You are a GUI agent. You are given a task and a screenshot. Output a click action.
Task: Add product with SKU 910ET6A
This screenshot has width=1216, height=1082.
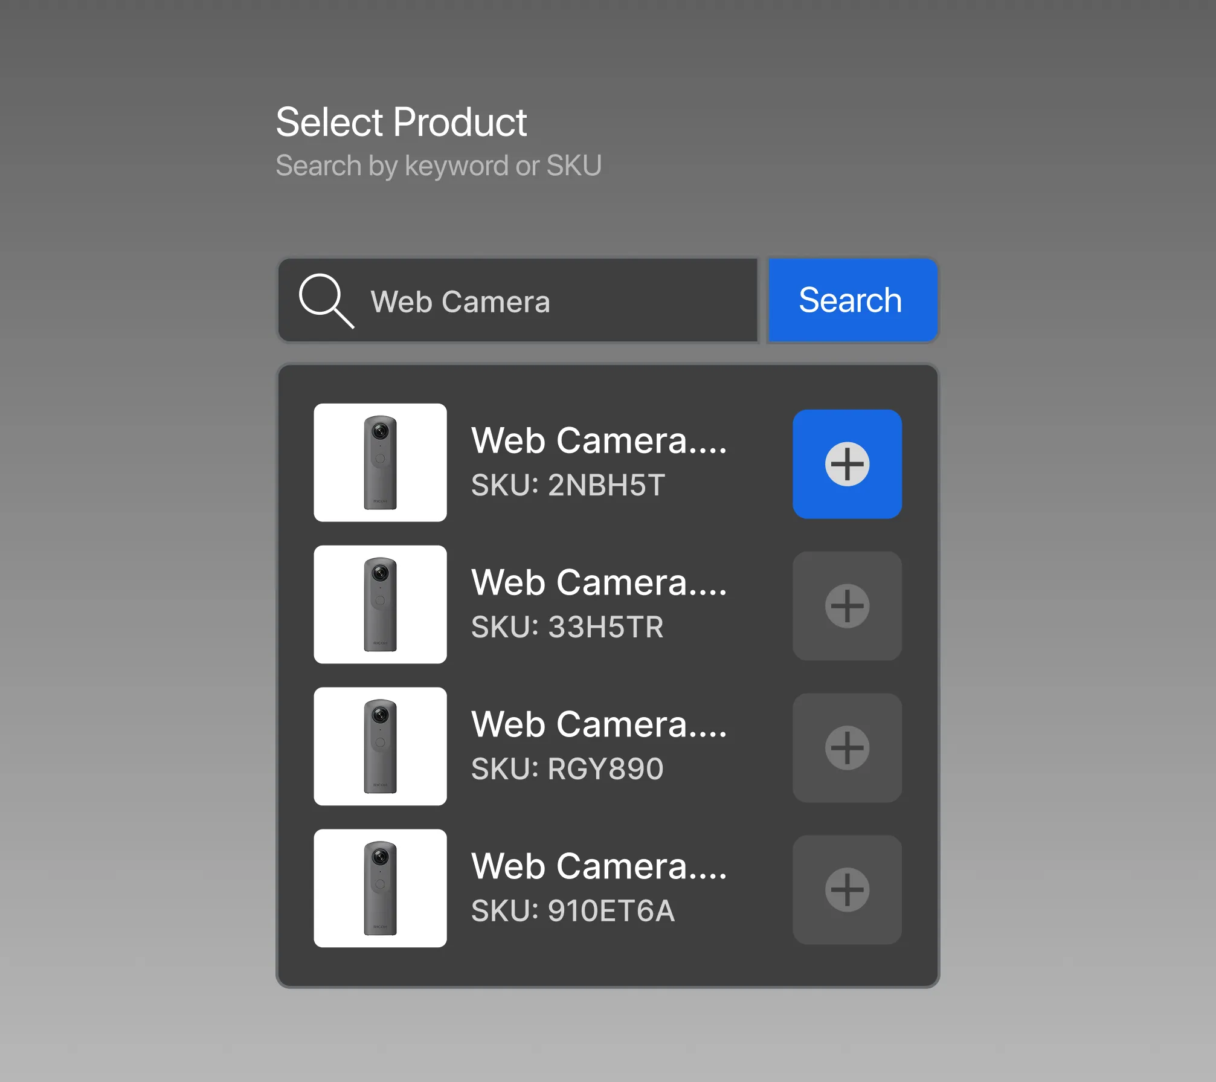click(847, 890)
